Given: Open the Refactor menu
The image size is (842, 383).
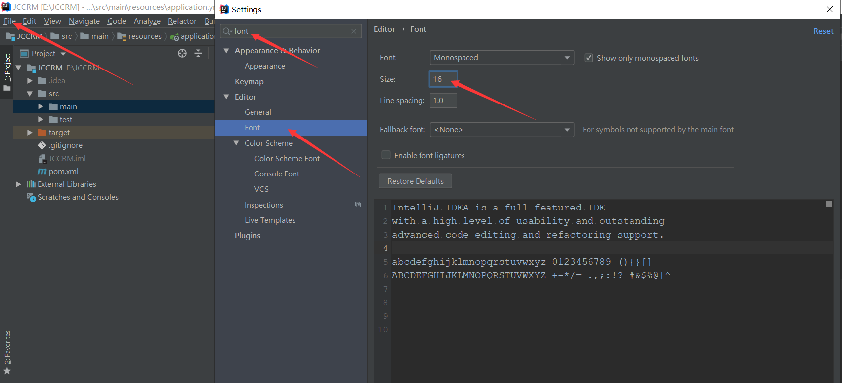Looking at the screenshot, I should tap(182, 21).
